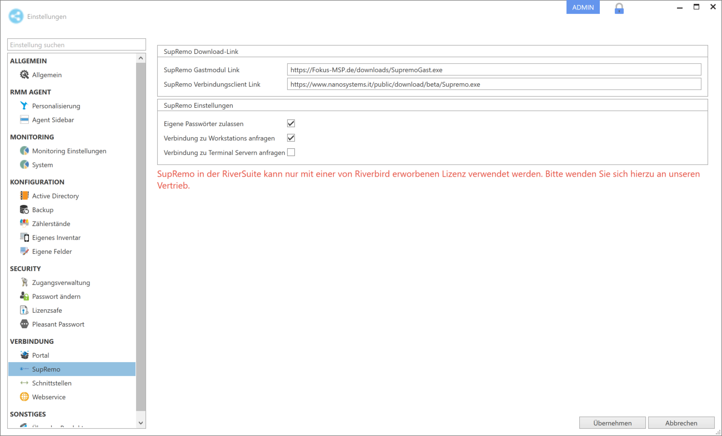
Task: Click the KONFIGURATION section heading
Action: (37, 182)
